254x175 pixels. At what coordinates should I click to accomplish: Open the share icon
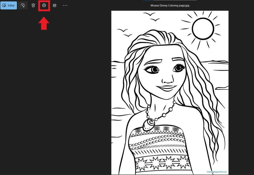click(54, 5)
